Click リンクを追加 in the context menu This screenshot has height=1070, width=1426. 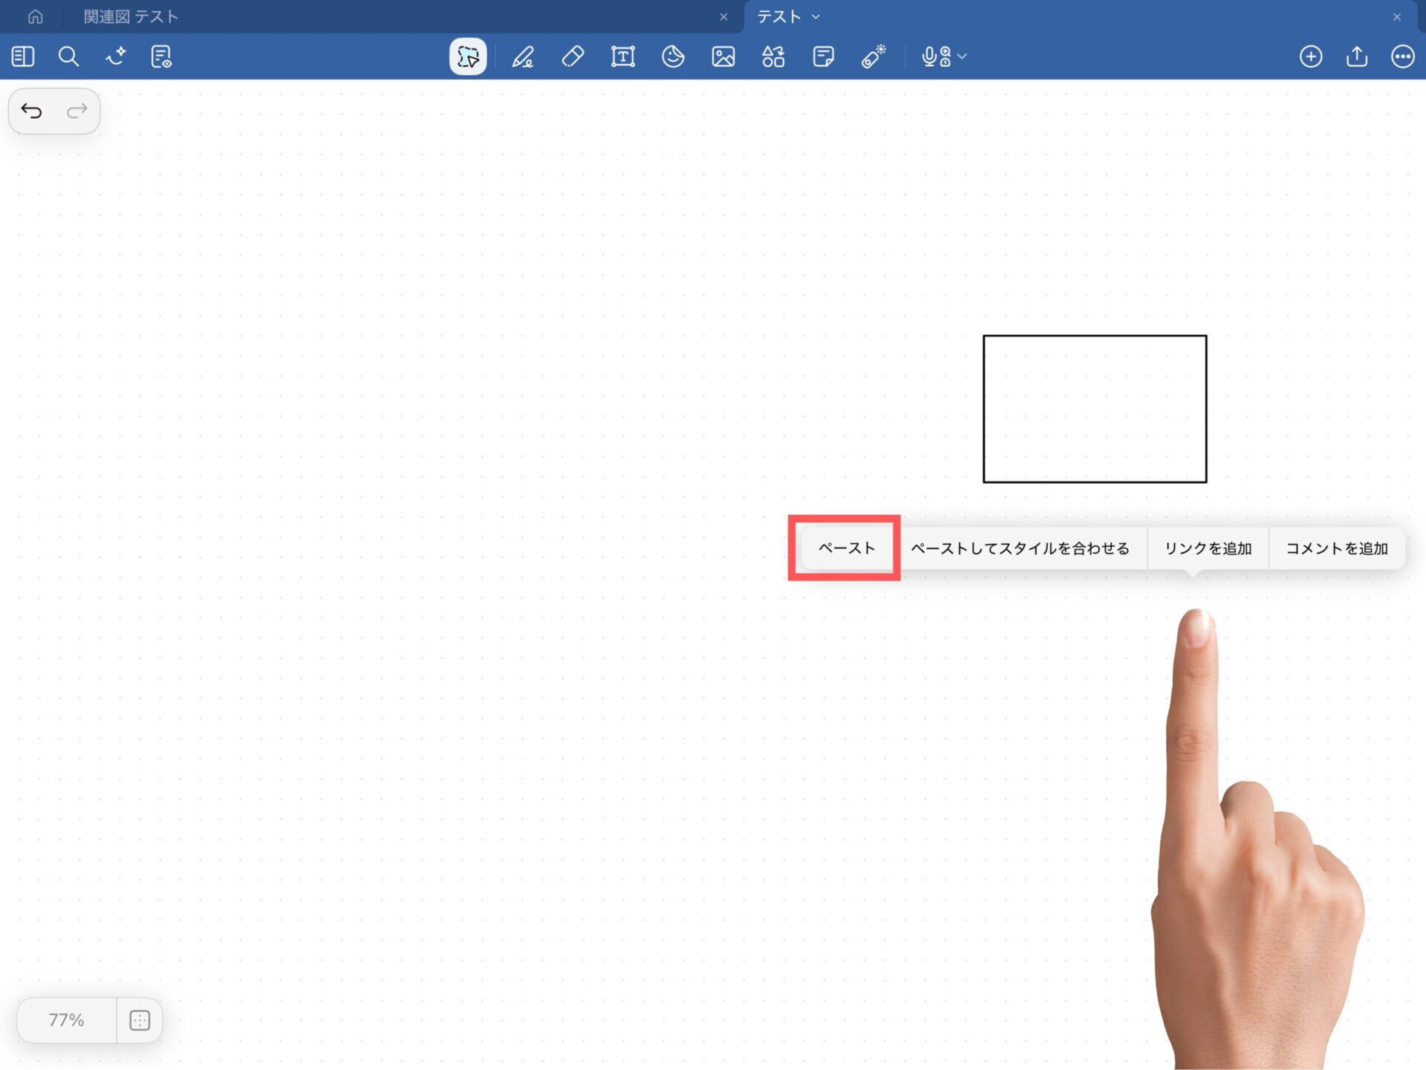pyautogui.click(x=1208, y=548)
